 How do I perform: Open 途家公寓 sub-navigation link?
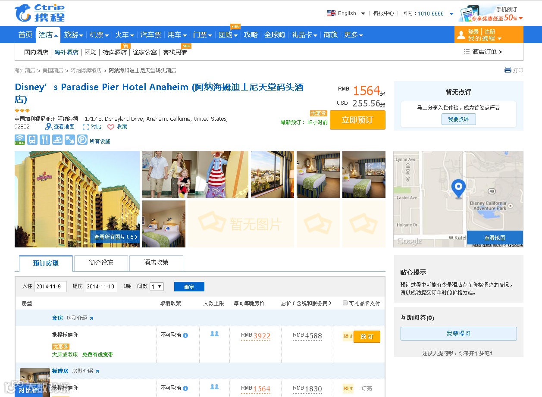pyautogui.click(x=145, y=52)
